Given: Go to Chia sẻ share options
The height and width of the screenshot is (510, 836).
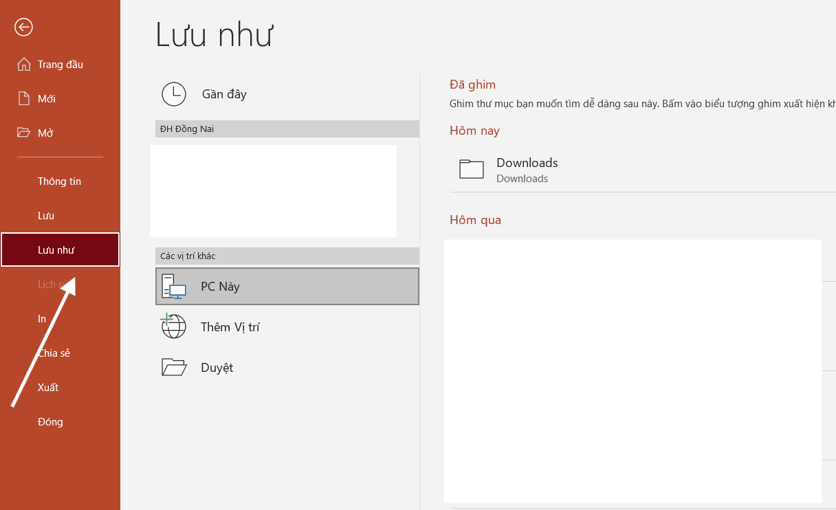Looking at the screenshot, I should pos(54,353).
